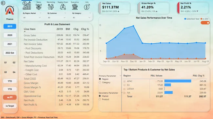
Task: Expand the APAC region row
Action: [x=125, y=81]
